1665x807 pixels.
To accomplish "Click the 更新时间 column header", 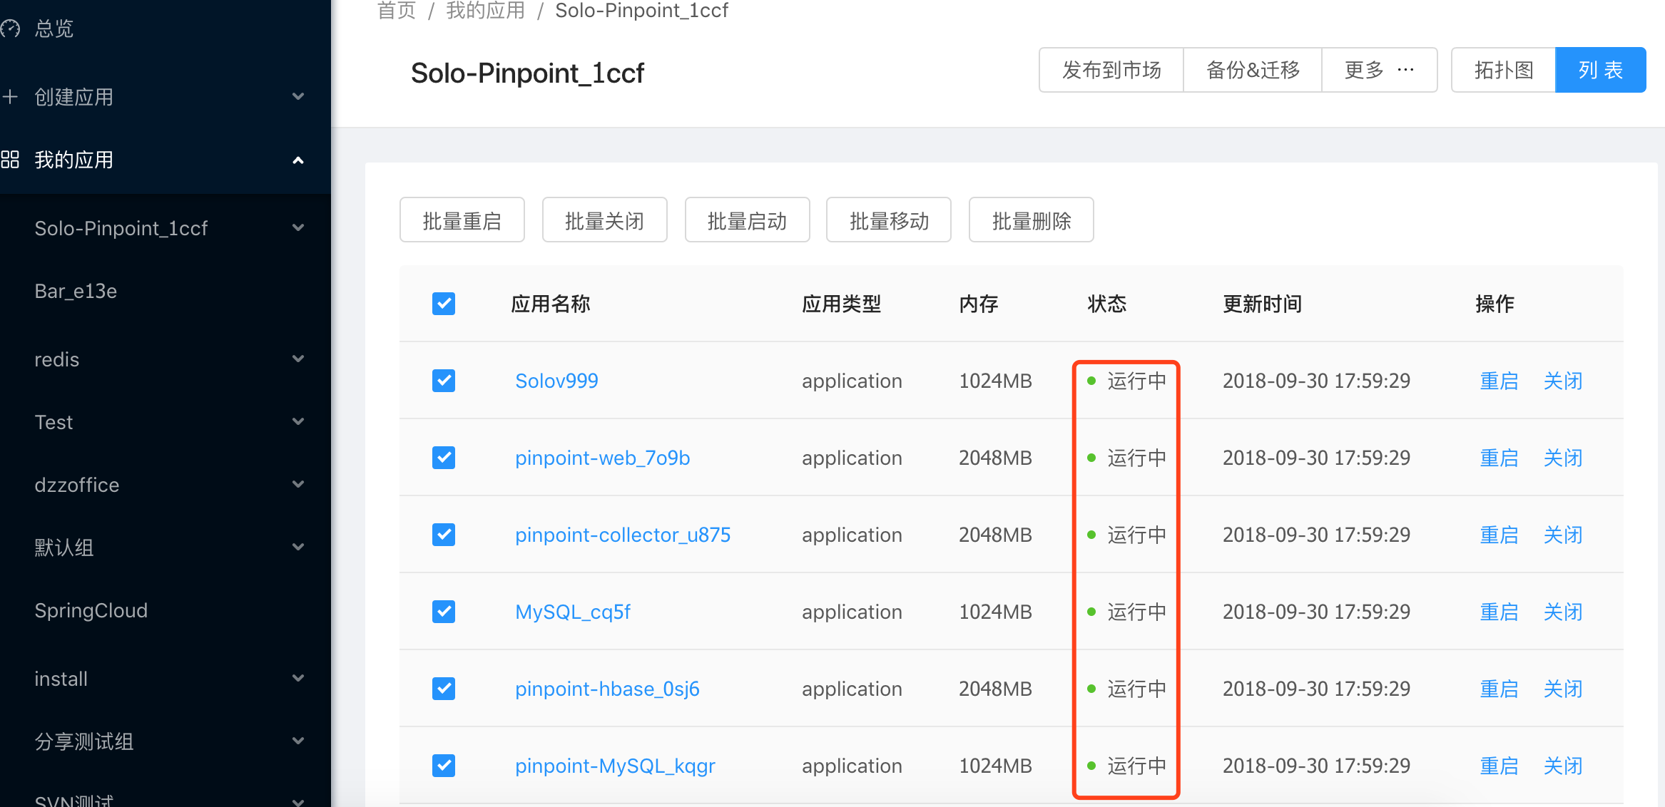I will pyautogui.click(x=1263, y=304).
